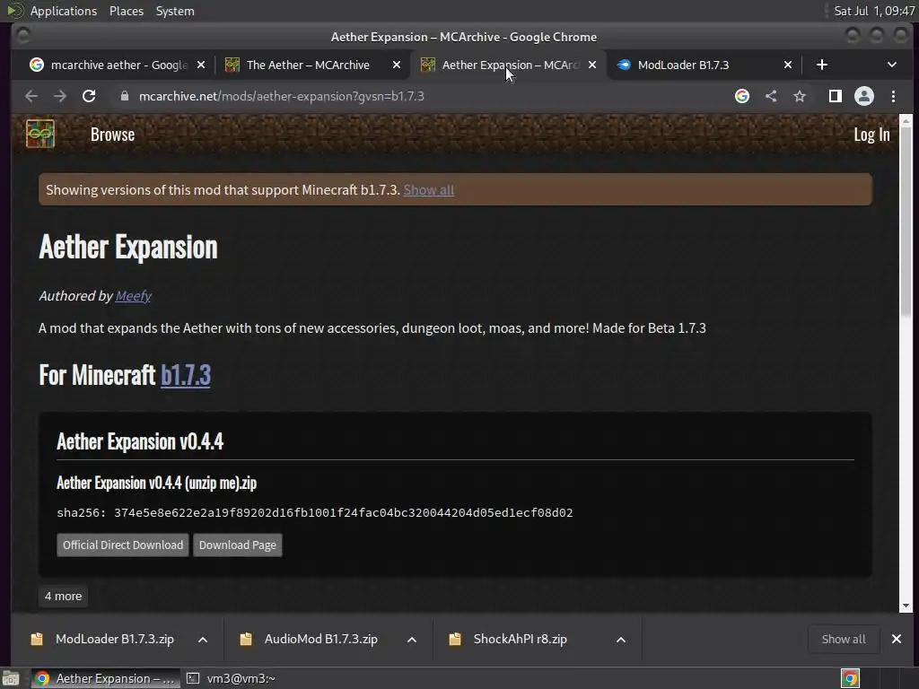The height and width of the screenshot is (689, 919).
Task: Go forward to the next page
Action: coord(60,96)
